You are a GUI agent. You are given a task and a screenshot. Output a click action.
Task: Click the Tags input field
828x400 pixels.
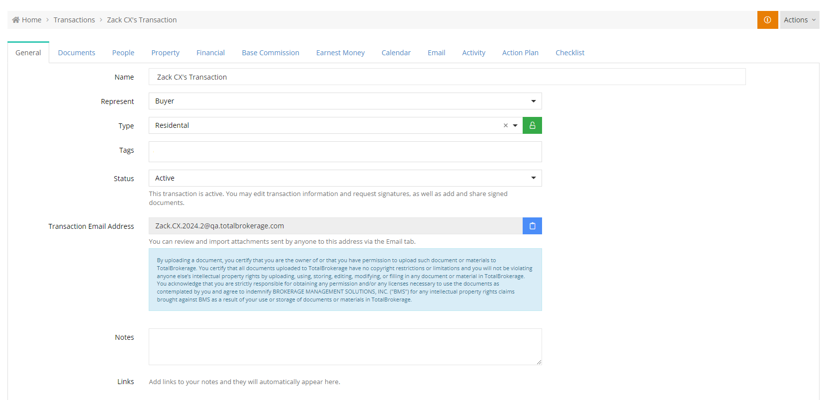[x=345, y=152]
